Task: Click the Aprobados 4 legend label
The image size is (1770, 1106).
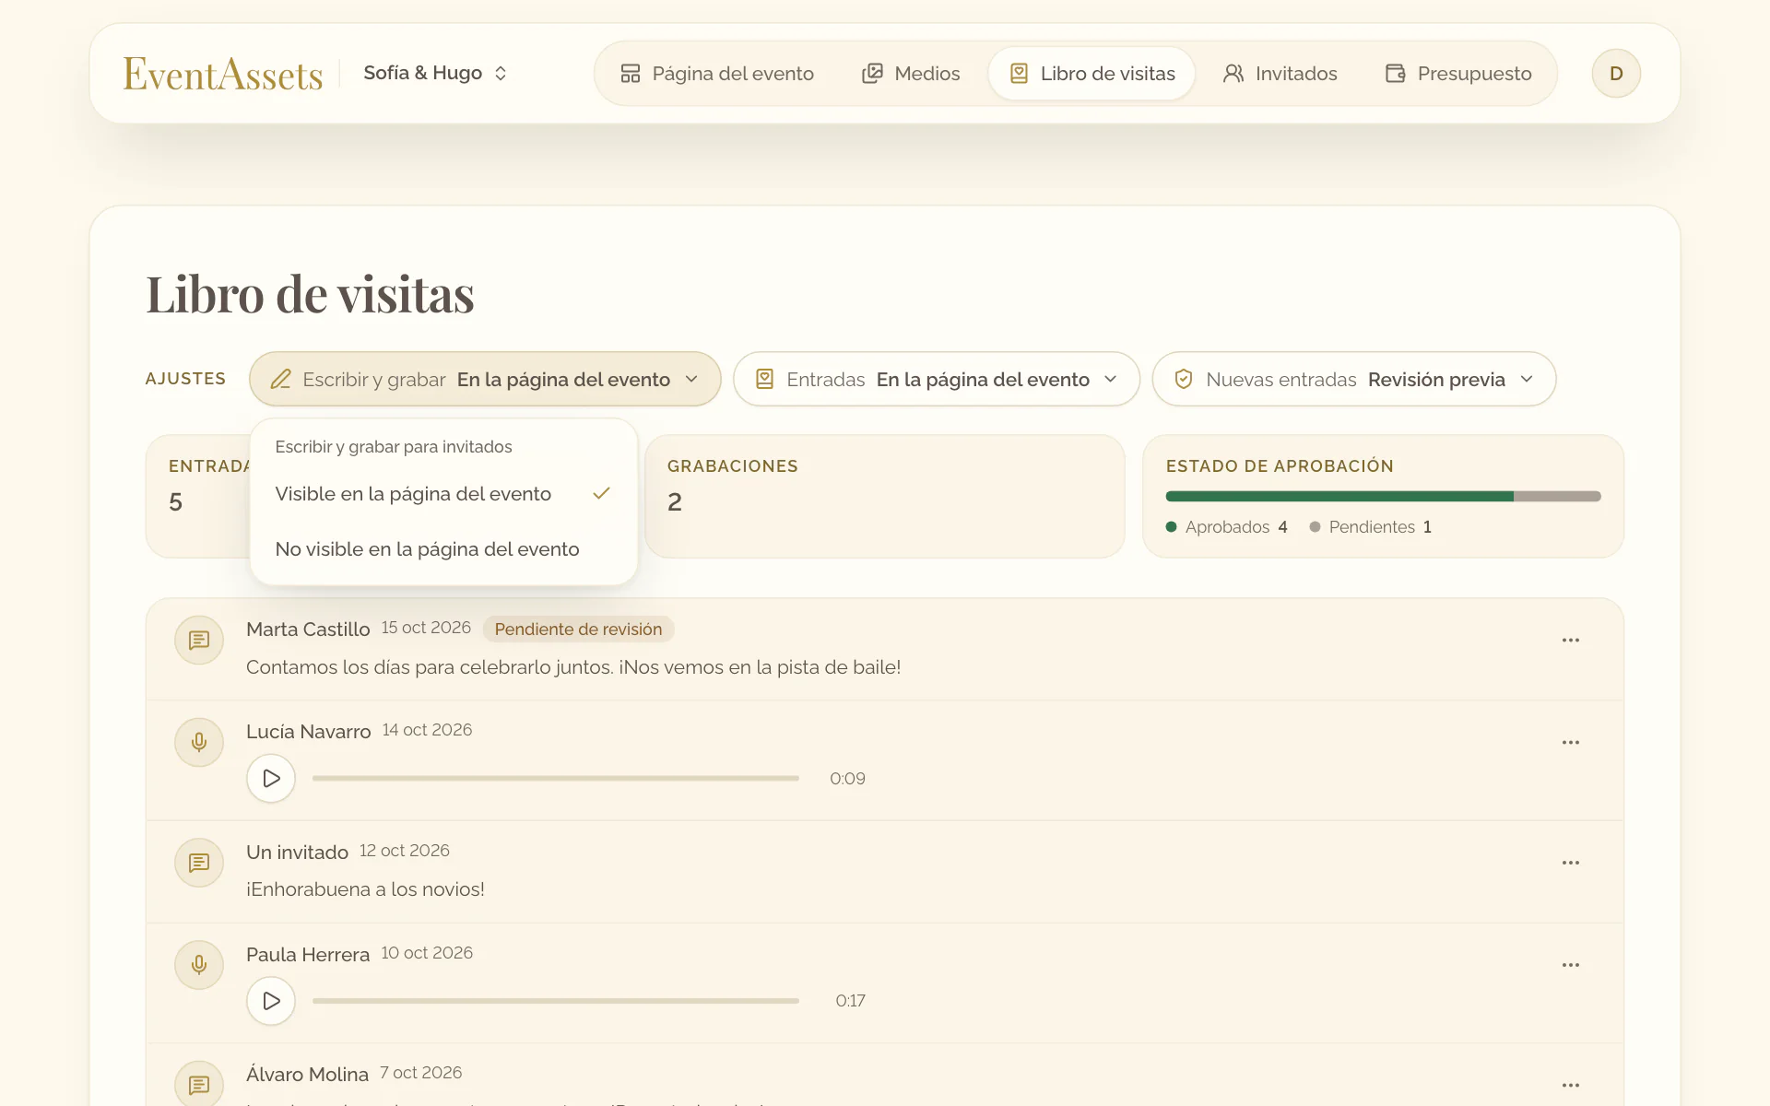Action: [x=1227, y=527]
